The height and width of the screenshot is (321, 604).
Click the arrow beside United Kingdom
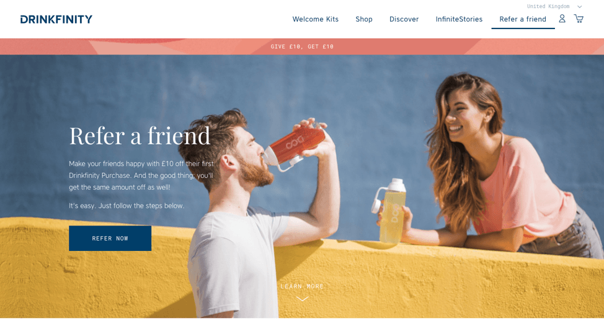point(579,7)
